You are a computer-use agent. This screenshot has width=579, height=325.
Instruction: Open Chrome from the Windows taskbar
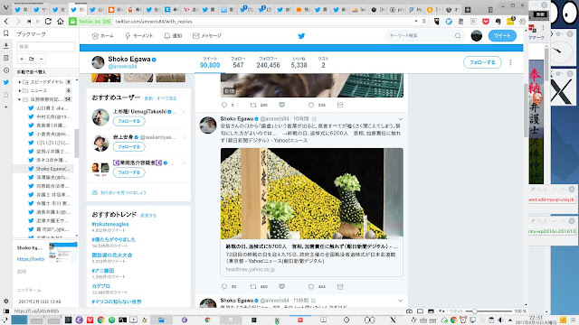100,320
